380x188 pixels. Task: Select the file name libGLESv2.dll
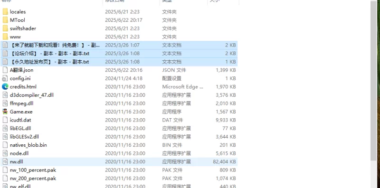pyautogui.click(x=24, y=137)
